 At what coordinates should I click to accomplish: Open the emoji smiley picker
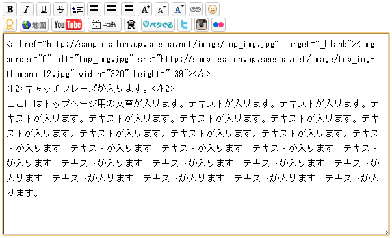coord(213,9)
